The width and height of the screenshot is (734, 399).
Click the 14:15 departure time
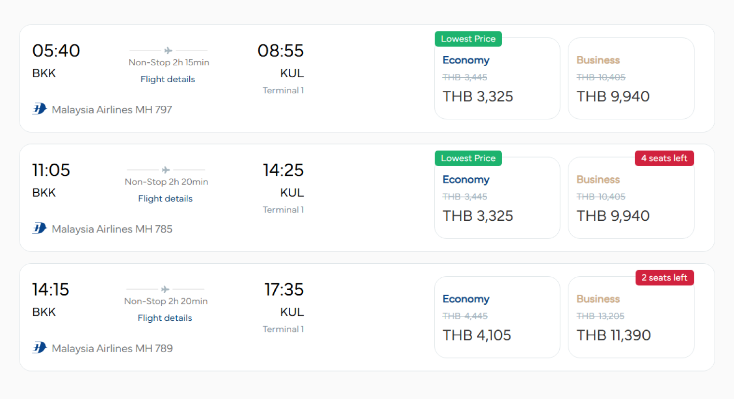pyautogui.click(x=51, y=289)
